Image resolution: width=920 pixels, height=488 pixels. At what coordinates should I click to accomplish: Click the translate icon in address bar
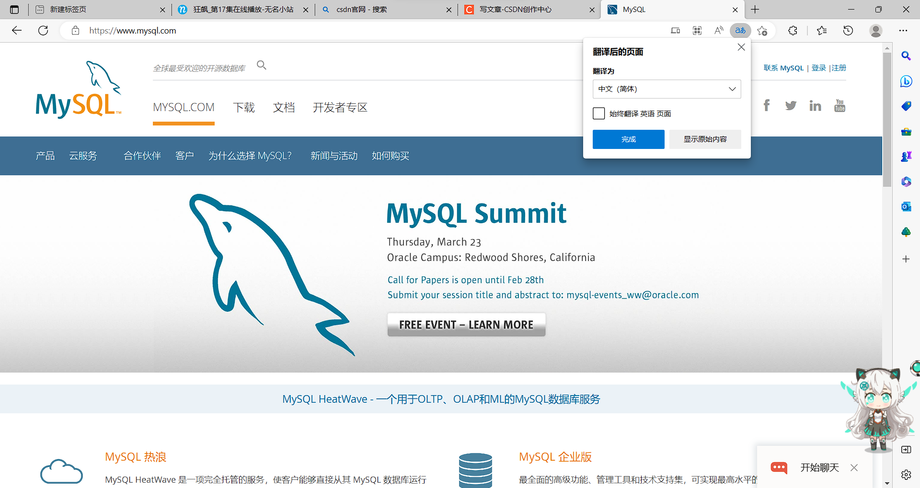tap(740, 31)
